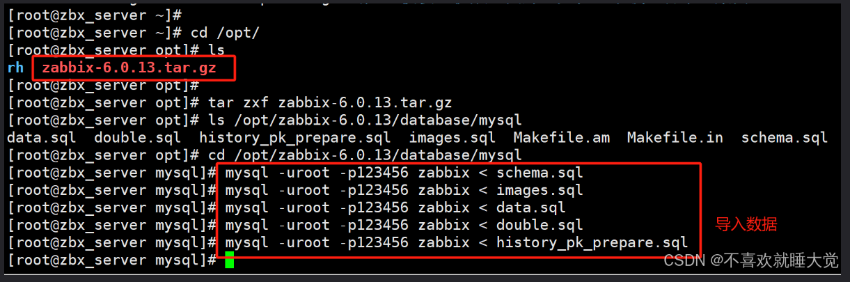Click data.sql in the file listing
Viewport: 850px width, 282px height.
point(42,138)
